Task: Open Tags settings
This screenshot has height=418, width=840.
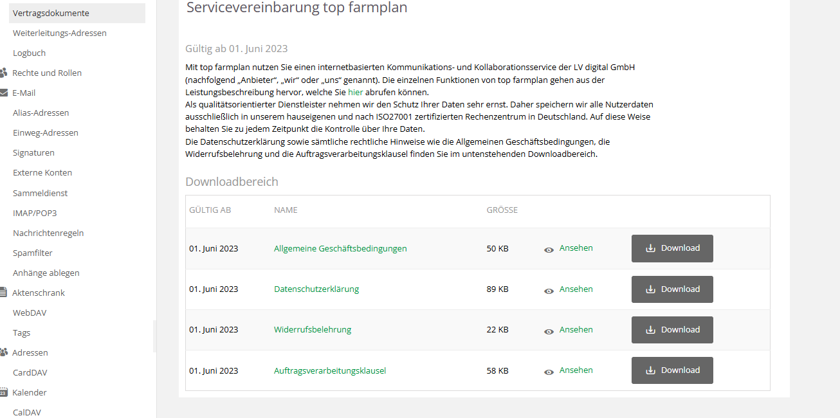Action: coord(21,332)
